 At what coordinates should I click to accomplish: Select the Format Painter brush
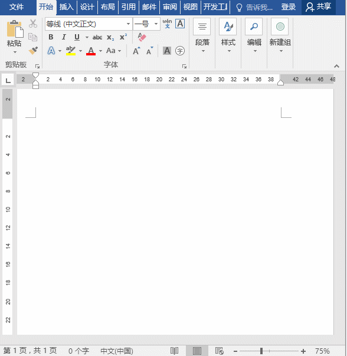click(x=33, y=51)
